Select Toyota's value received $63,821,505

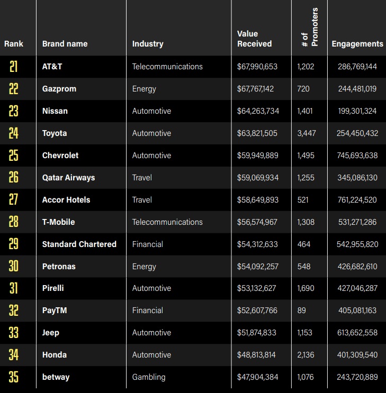pos(257,133)
